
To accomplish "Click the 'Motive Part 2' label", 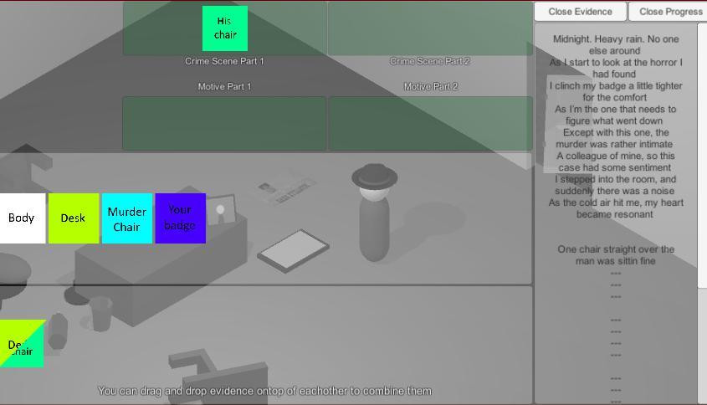I will click(x=431, y=86).
